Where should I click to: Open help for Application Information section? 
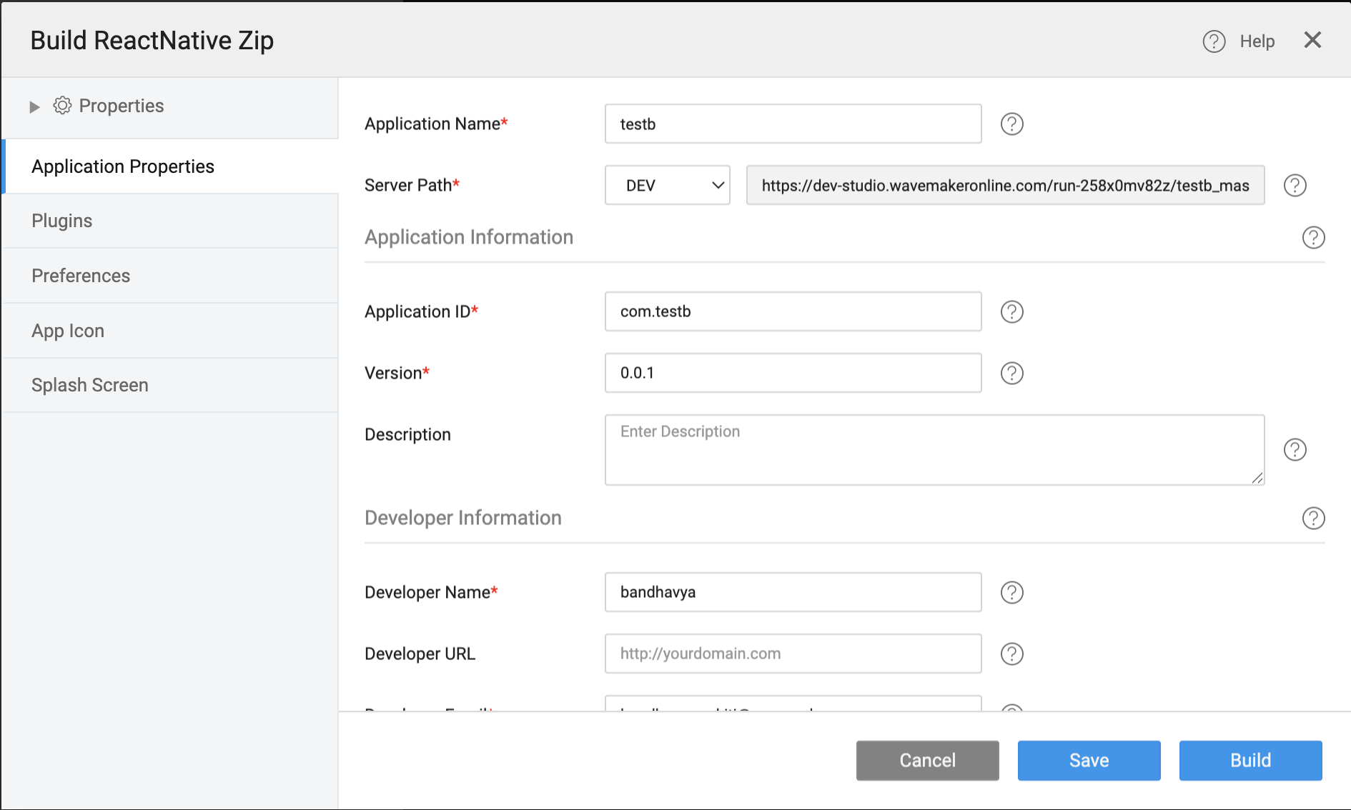click(1313, 238)
